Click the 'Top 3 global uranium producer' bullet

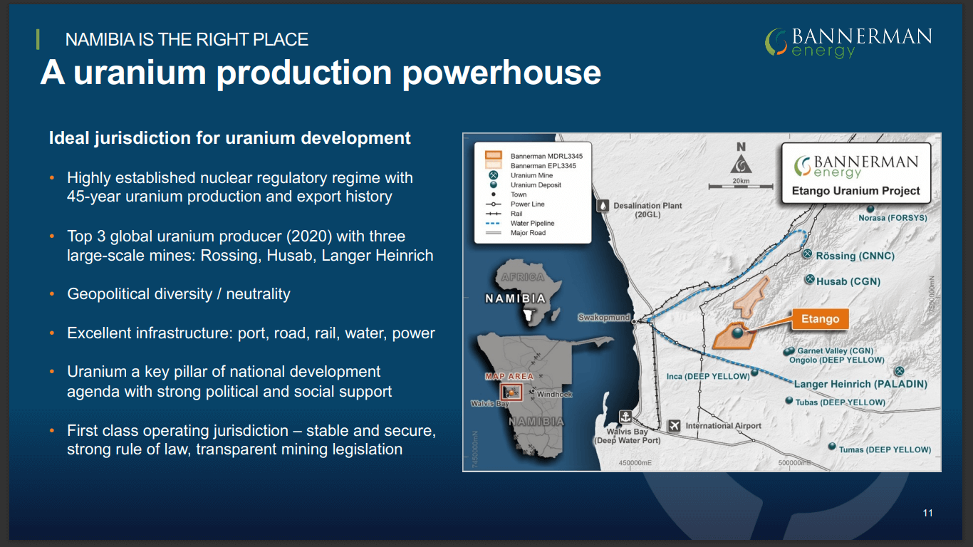[x=250, y=246]
